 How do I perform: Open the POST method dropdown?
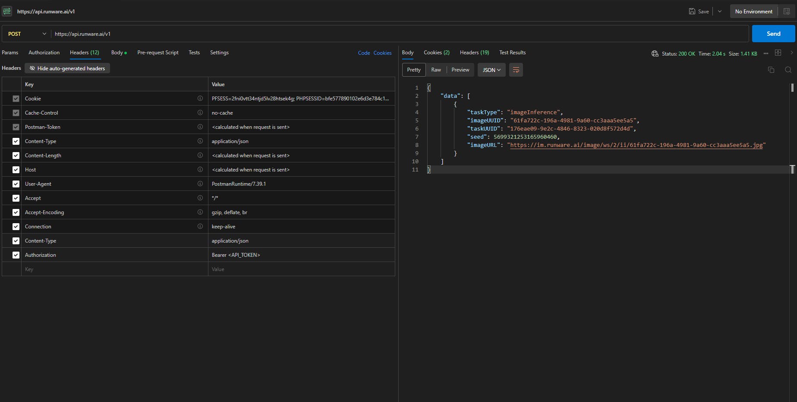pos(27,34)
